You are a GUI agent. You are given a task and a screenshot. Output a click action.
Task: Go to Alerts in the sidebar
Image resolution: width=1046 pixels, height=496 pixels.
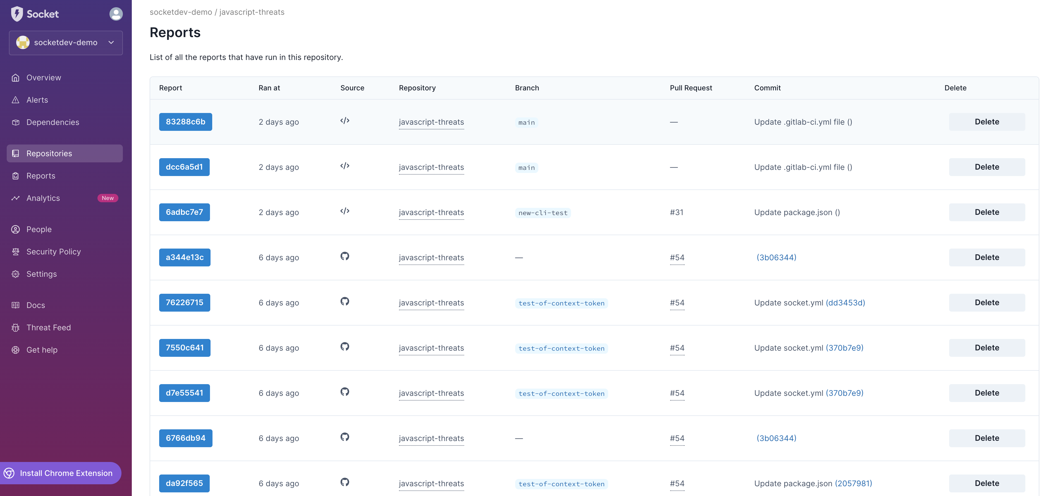tap(65, 100)
